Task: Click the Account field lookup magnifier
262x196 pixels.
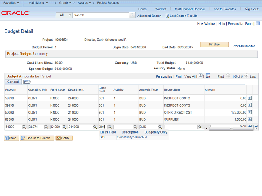Action: click(x=24, y=127)
